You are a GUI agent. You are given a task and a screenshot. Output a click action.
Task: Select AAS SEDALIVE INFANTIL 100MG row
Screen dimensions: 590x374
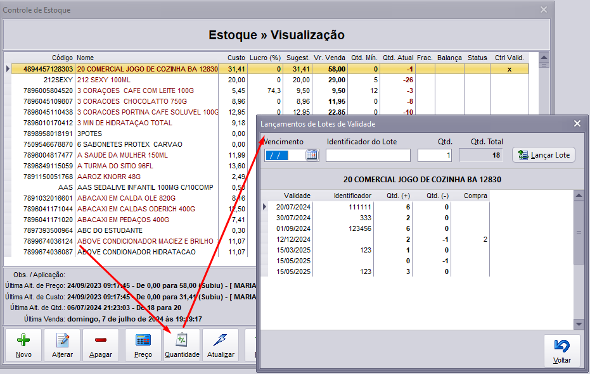click(x=134, y=187)
